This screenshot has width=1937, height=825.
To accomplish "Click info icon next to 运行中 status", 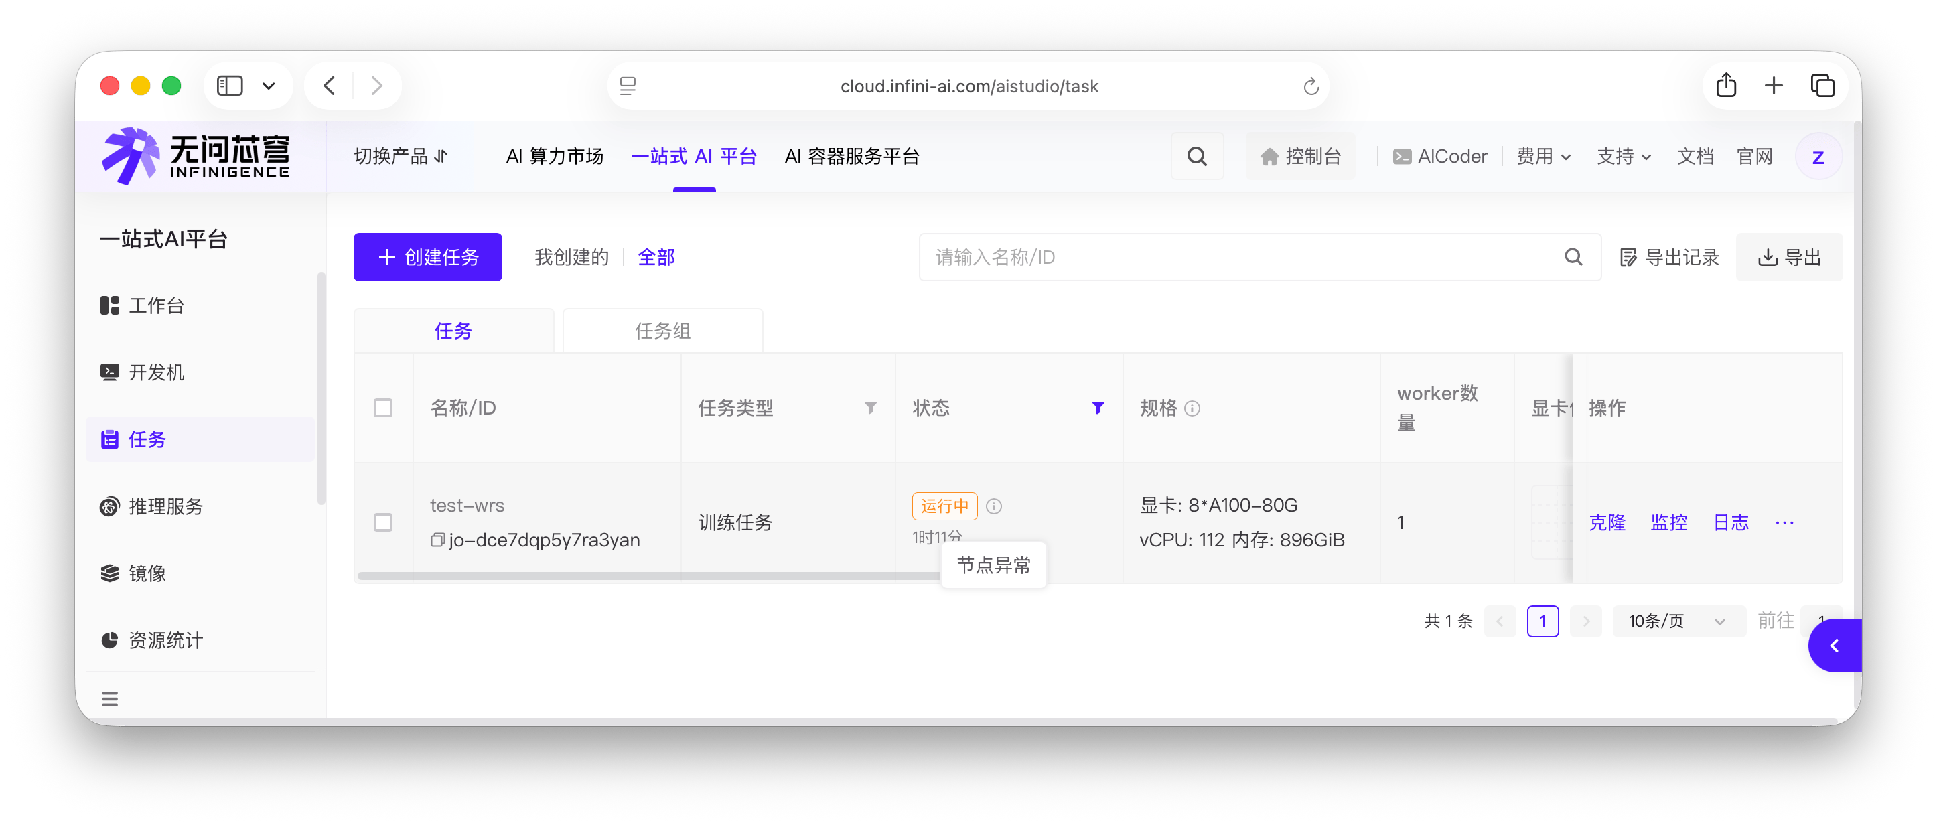I will point(993,506).
